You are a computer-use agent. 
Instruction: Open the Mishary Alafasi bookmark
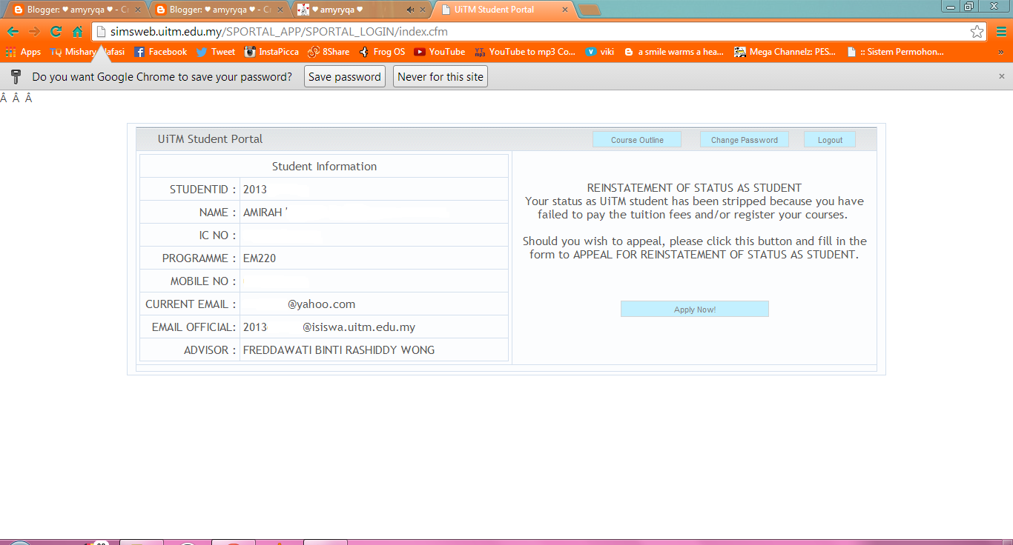coord(88,52)
